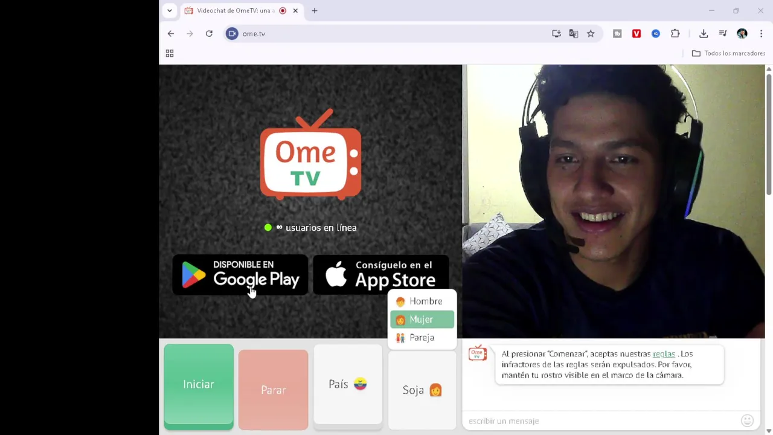Screen dimensions: 773x435
Task: Select the ome.tv address bar
Action: (386, 34)
